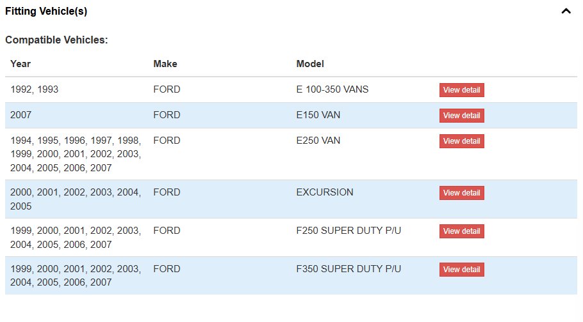Click the E250 VAN model name
This screenshot has width=583, height=322.
[x=318, y=141]
